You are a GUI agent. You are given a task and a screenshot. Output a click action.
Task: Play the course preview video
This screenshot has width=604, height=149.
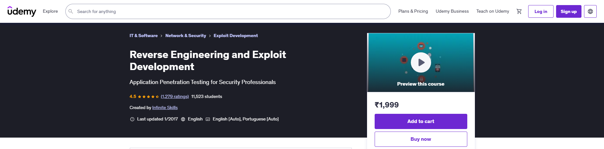(x=421, y=62)
